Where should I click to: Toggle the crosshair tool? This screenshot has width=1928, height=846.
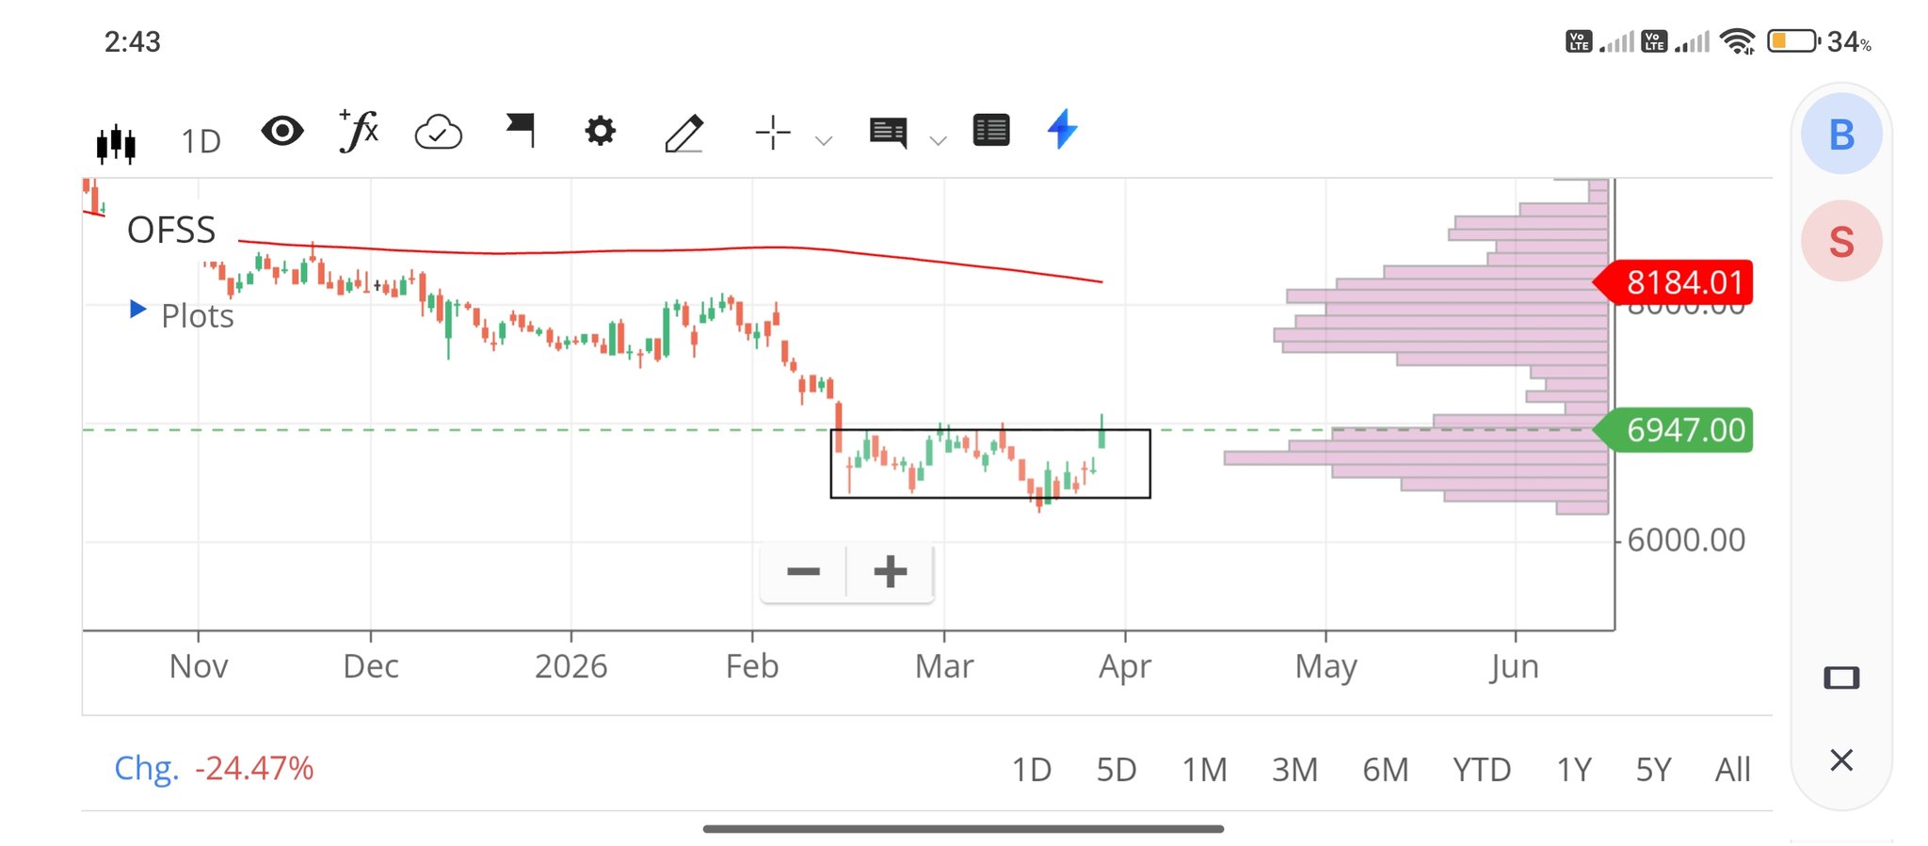[x=772, y=133]
